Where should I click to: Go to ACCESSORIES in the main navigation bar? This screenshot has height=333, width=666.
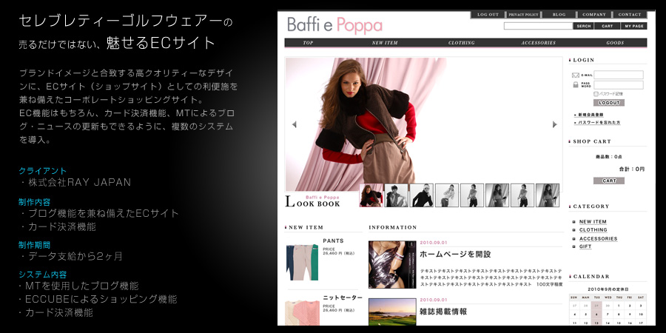click(x=538, y=43)
